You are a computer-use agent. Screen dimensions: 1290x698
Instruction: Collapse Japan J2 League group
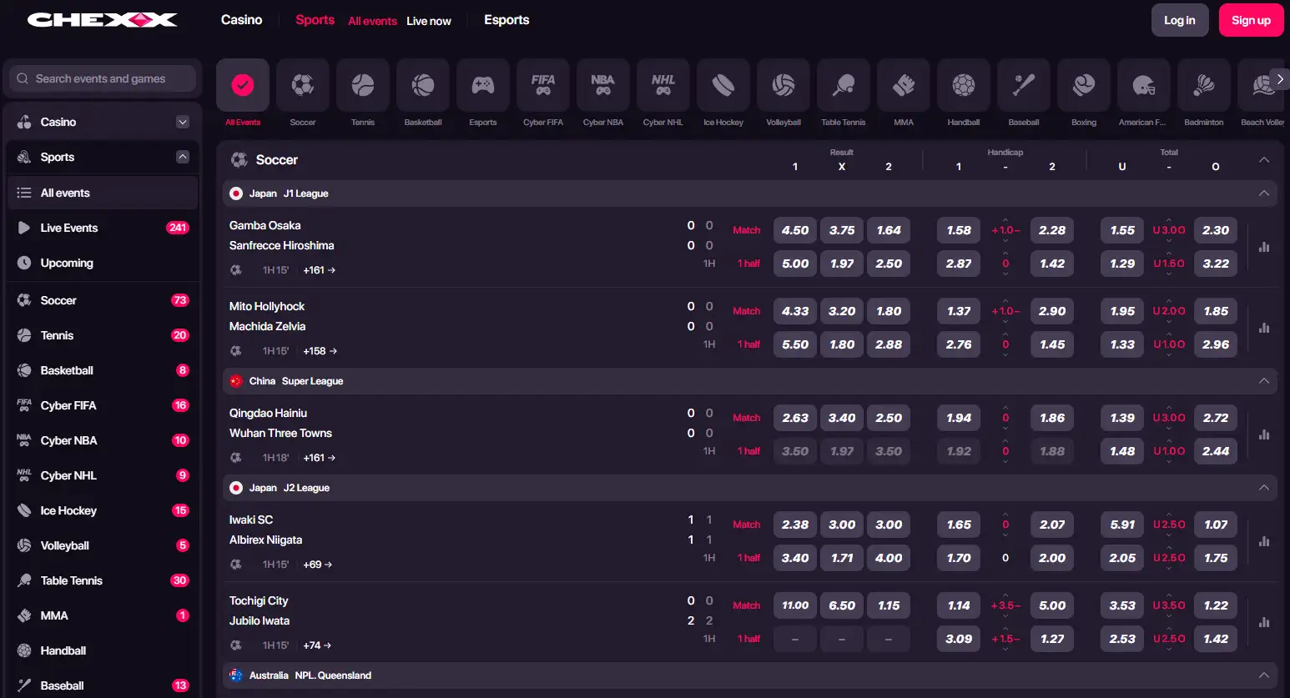[x=1264, y=488]
